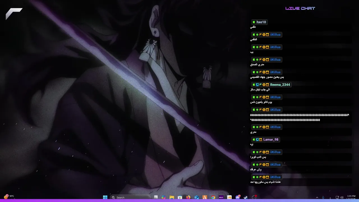The height and width of the screenshot is (202, 359).
Task: Open Microsoft Store from the taskbar
Action: 180,197
